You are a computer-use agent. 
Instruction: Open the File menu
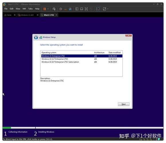(6, 9)
